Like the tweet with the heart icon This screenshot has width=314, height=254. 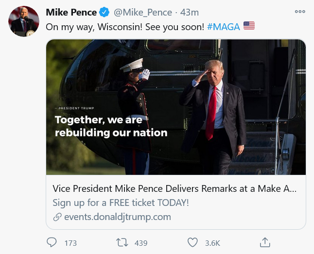click(192, 242)
